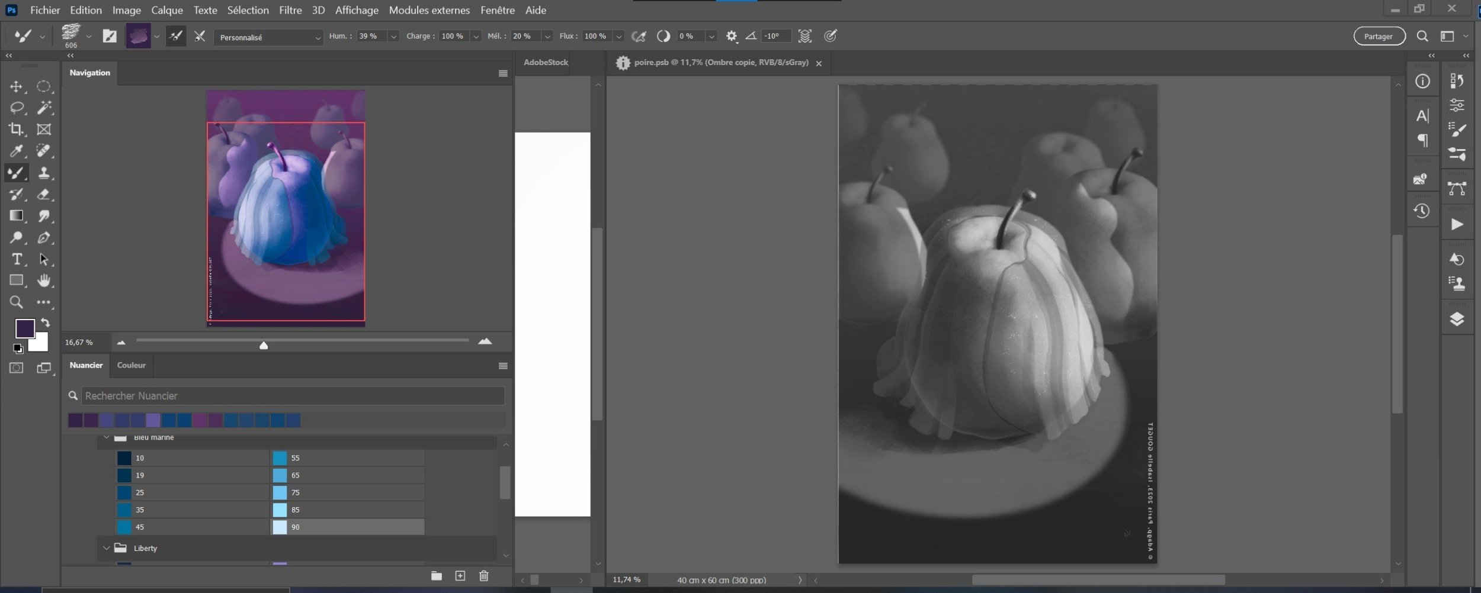Open the Filtre menu

[x=290, y=10]
